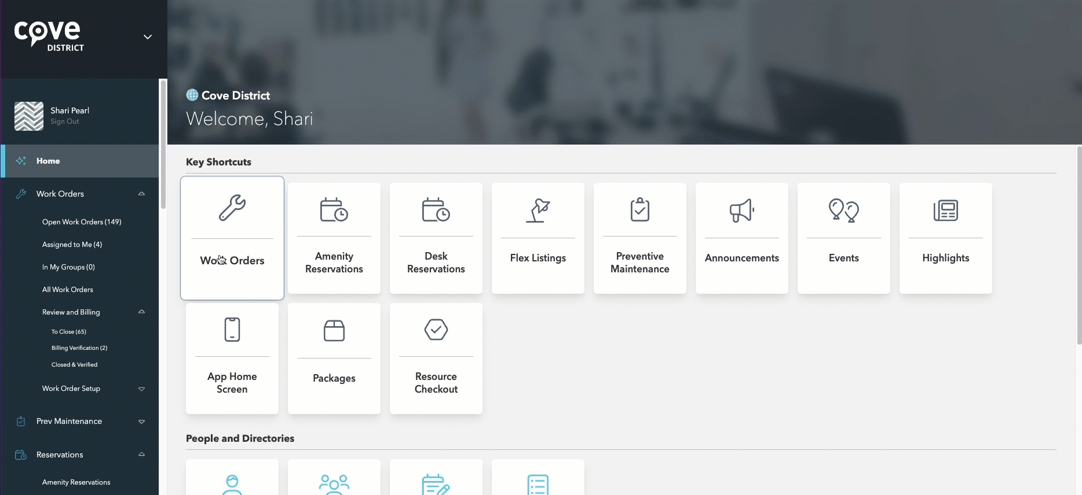Expand the Prev Maintenance sidebar section
The image size is (1082, 495).
[x=141, y=422]
